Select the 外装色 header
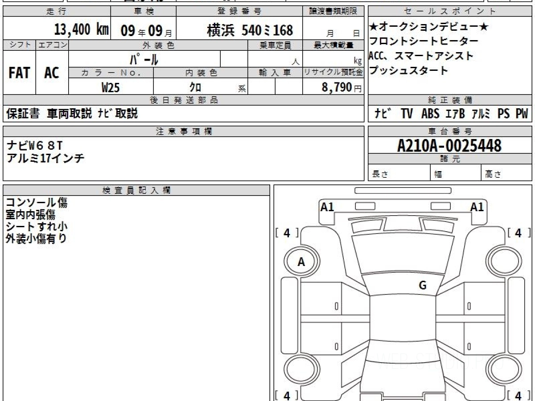The width and height of the screenshot is (535, 401). click(x=158, y=45)
